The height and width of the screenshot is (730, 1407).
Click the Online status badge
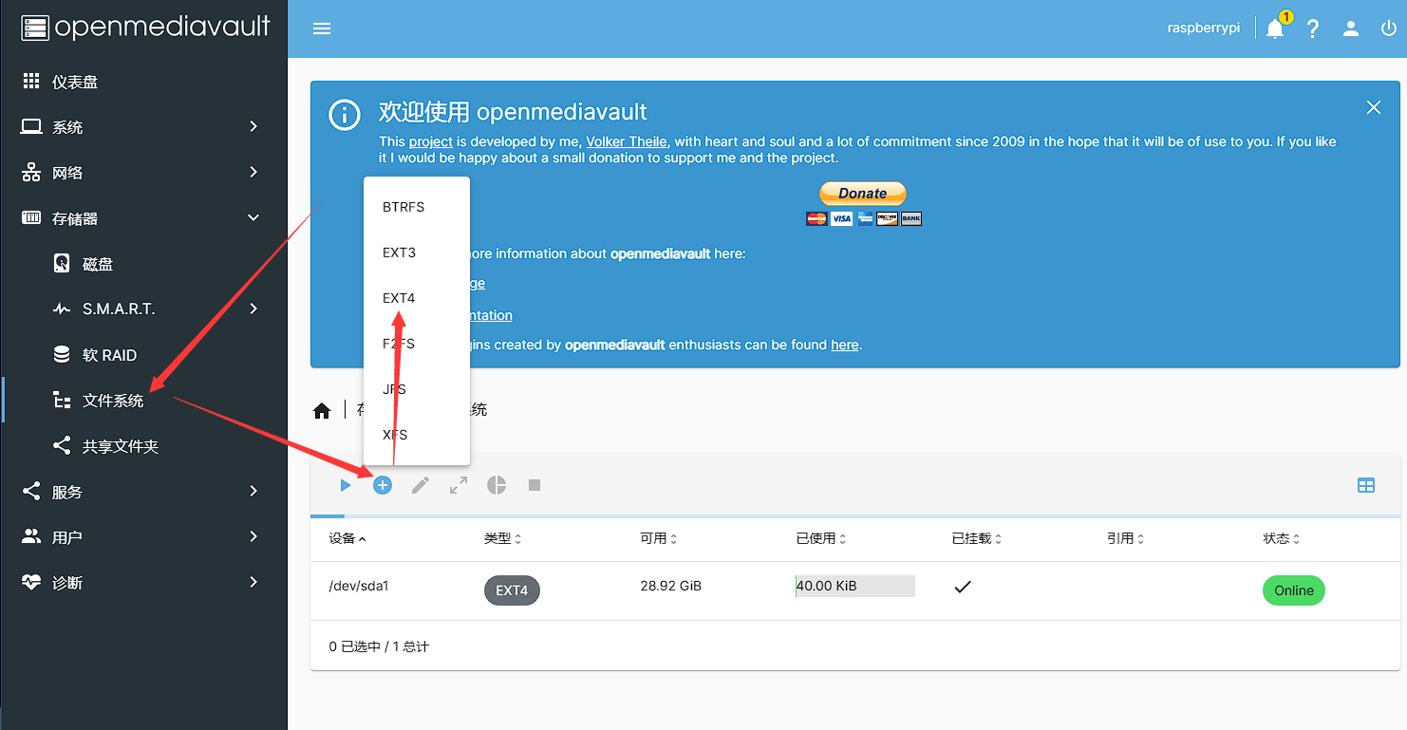tap(1294, 590)
